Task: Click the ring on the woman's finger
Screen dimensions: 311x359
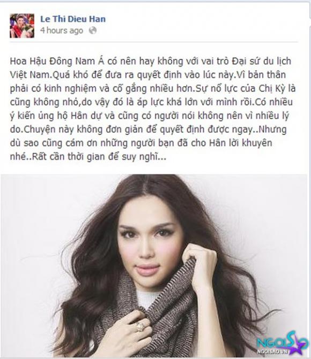Action: [139, 326]
